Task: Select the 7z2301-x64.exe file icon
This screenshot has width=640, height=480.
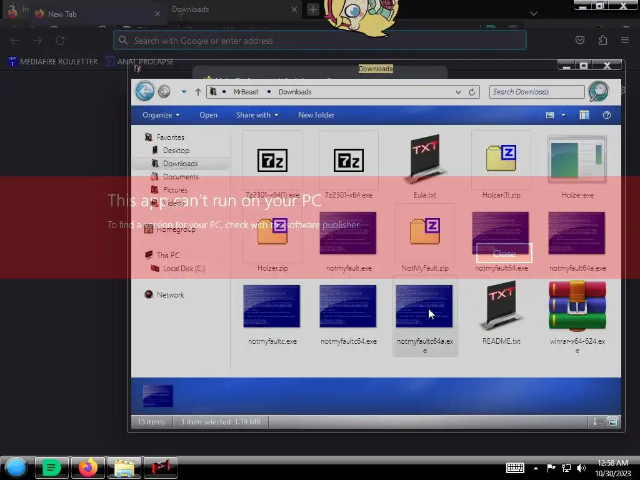Action: point(349,160)
